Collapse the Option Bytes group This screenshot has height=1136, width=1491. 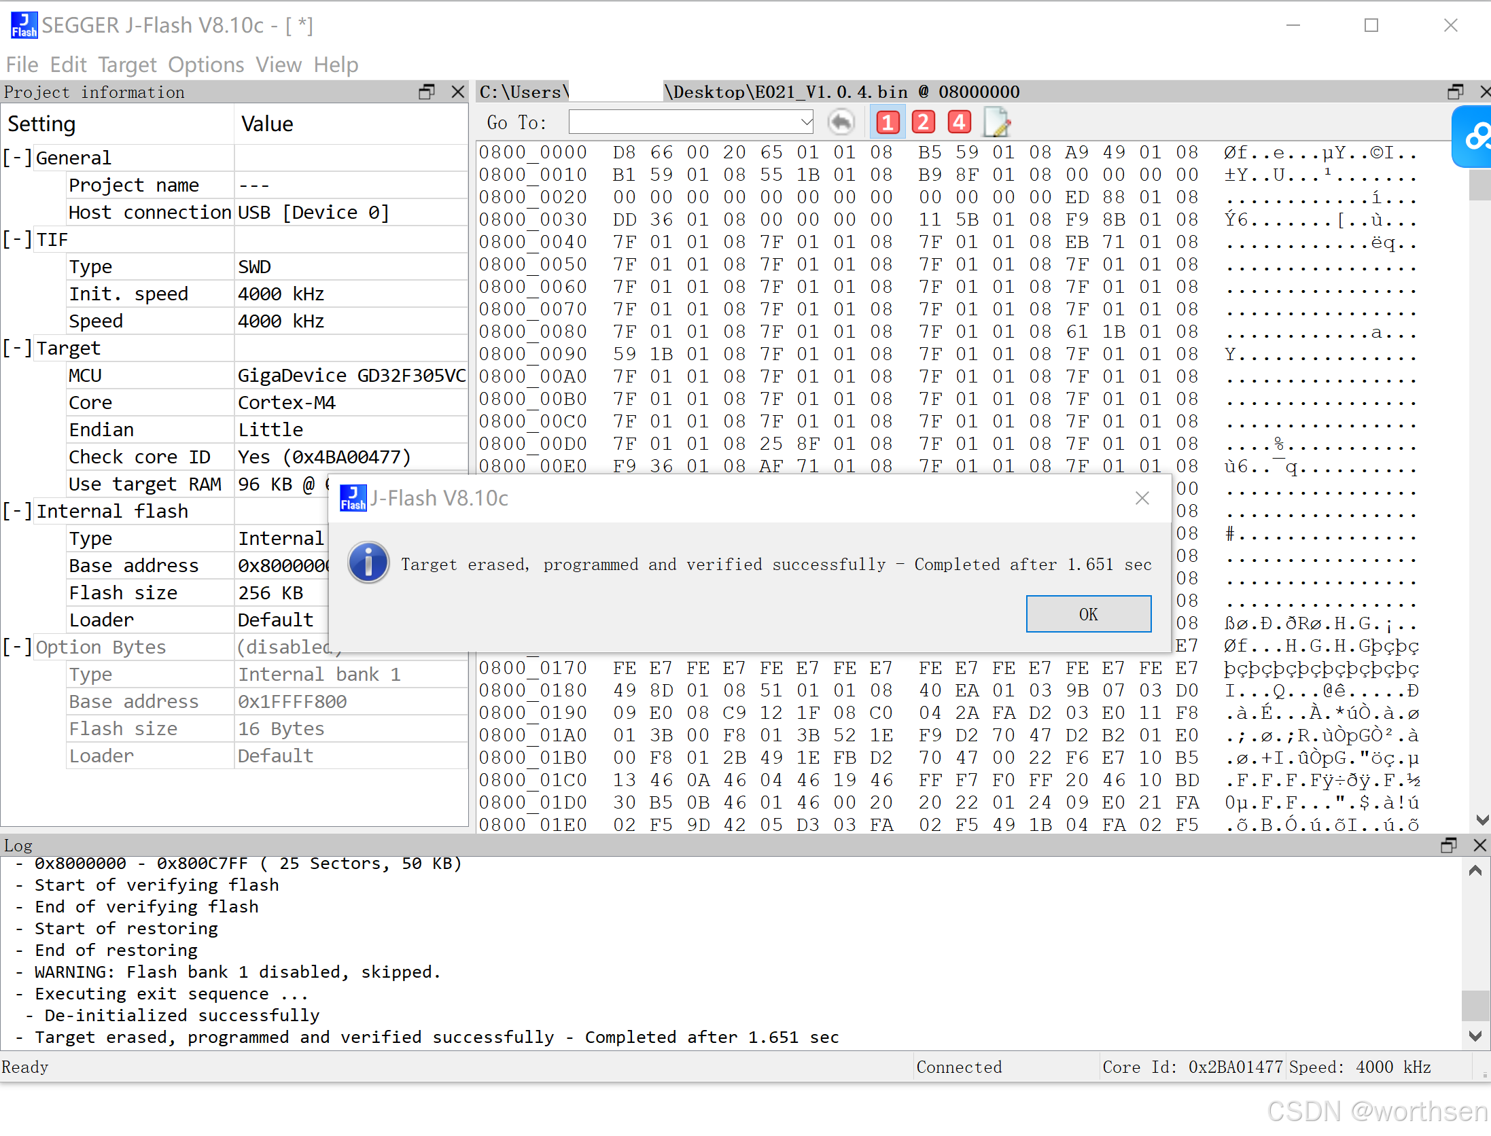click(16, 647)
